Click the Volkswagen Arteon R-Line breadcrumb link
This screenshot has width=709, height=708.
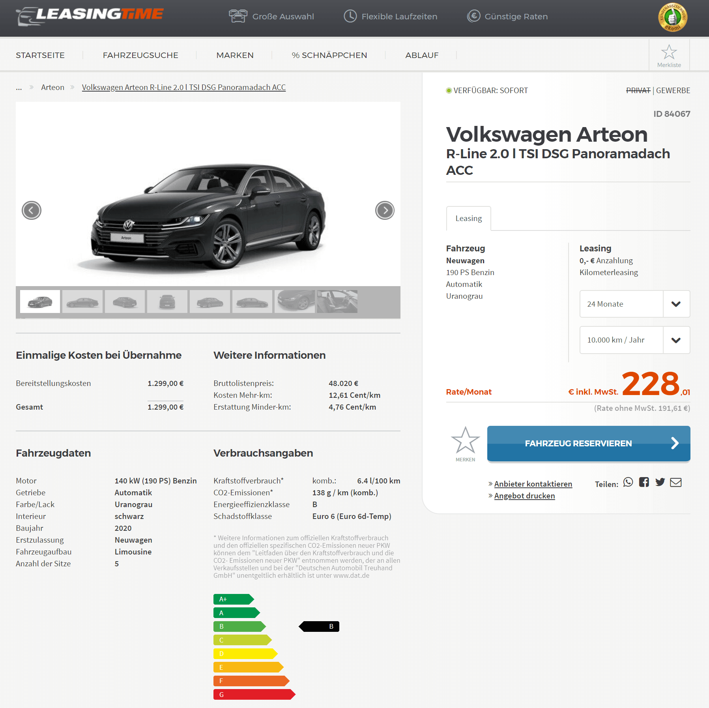coord(184,87)
